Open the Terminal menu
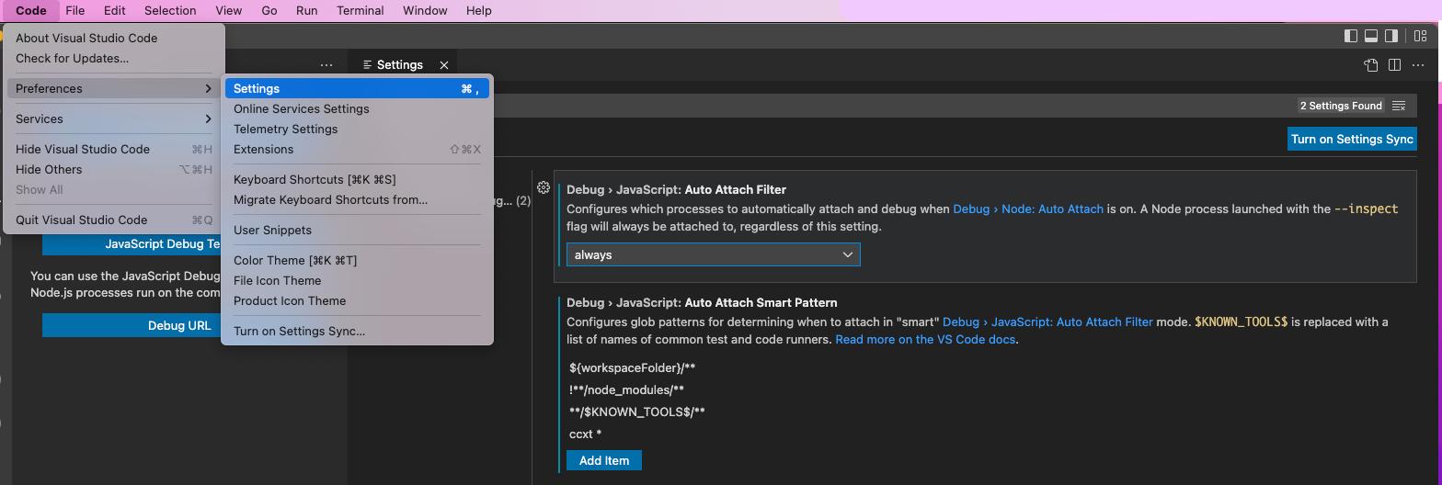 pyautogui.click(x=360, y=10)
